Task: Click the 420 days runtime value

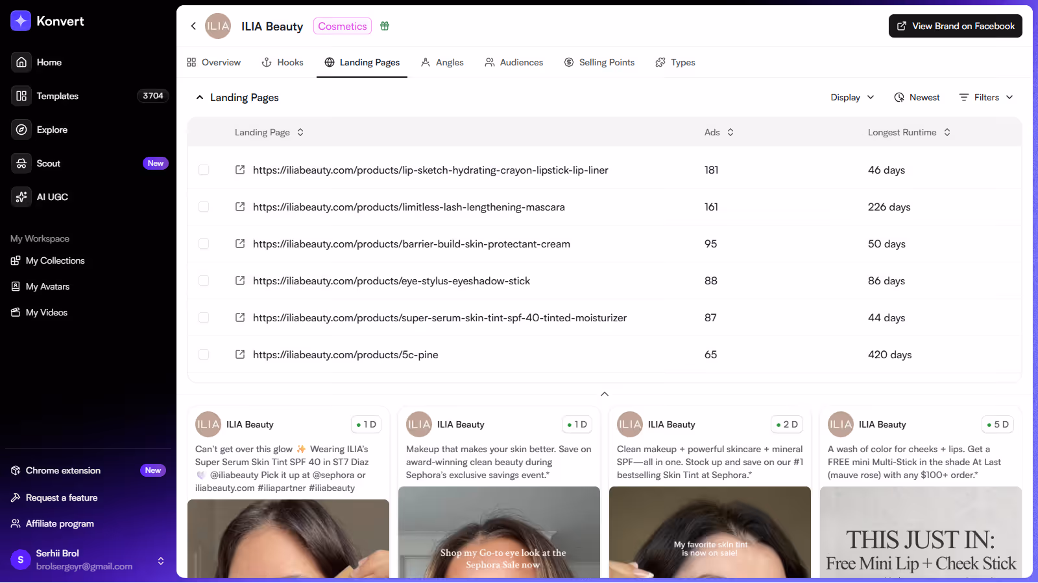Action: (x=889, y=354)
